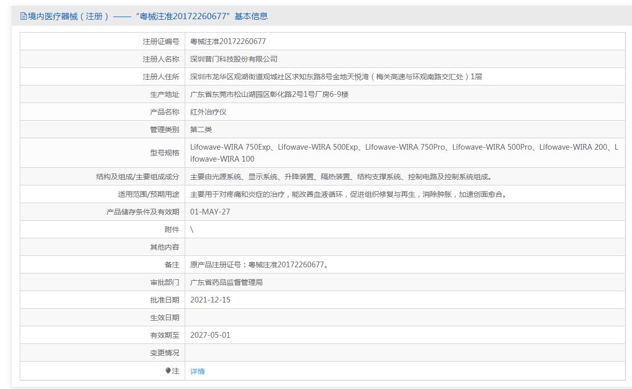The width and height of the screenshot is (632, 389).
Task: Click the 注册人住所 address in 龙华区
Action: (x=336, y=77)
